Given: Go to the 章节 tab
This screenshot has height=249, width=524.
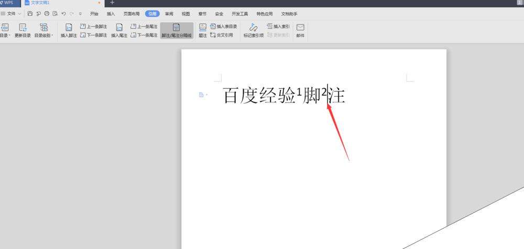Looking at the screenshot, I should coord(202,14).
